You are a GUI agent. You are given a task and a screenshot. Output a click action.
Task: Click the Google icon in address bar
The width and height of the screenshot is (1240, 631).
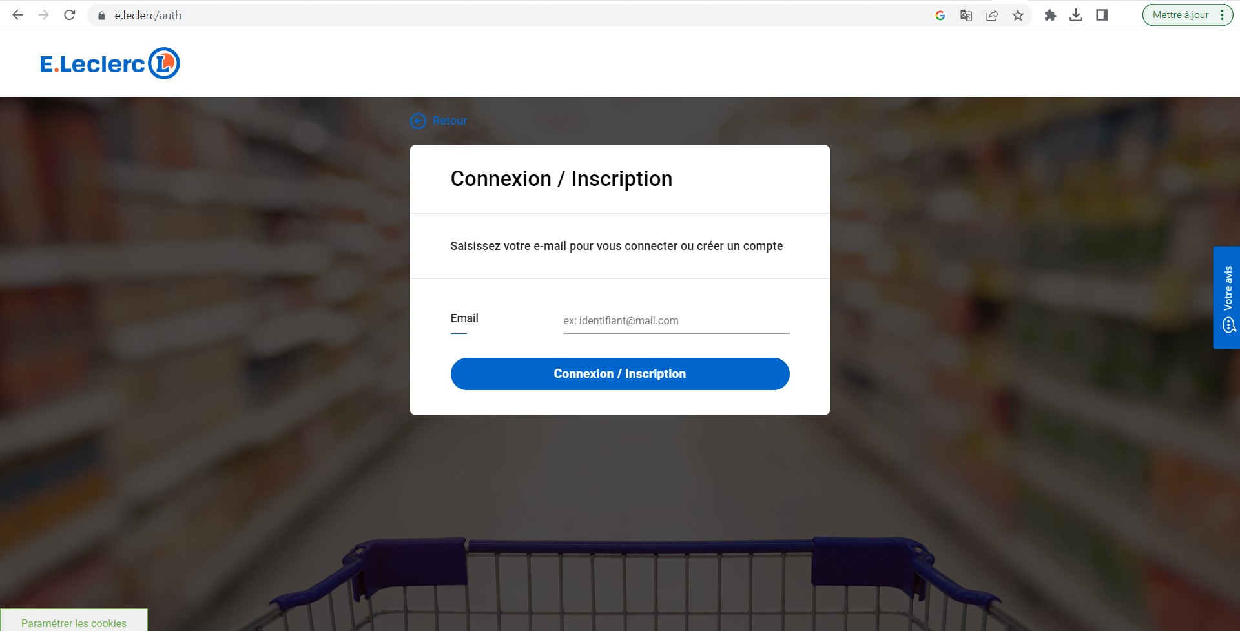[x=940, y=16]
